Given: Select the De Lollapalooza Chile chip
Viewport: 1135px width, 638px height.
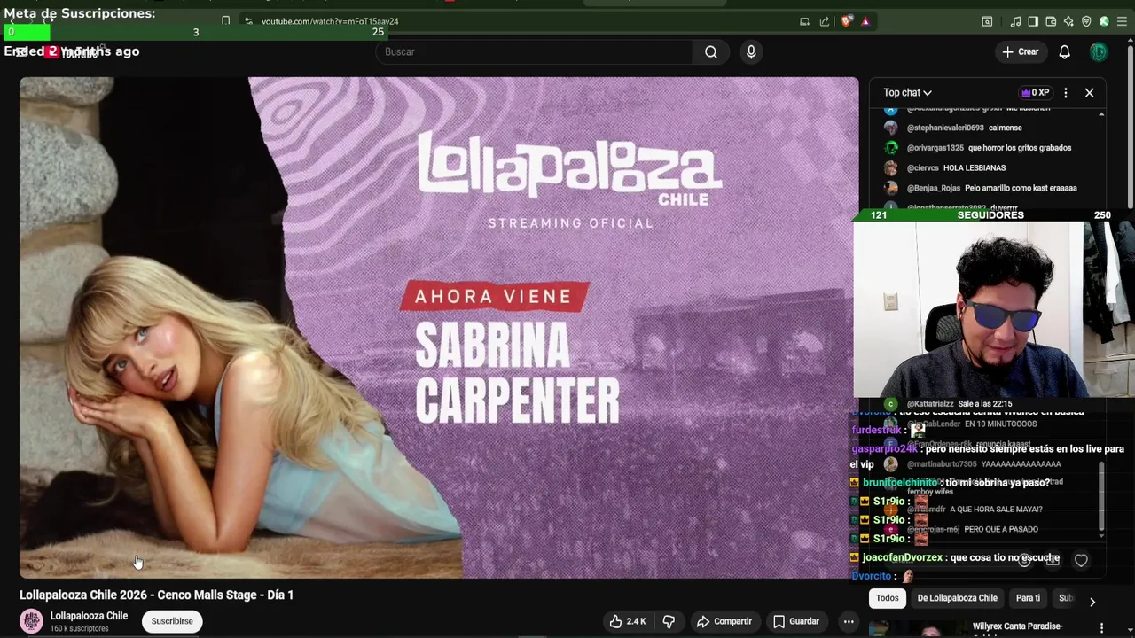Looking at the screenshot, I should pyautogui.click(x=958, y=598).
